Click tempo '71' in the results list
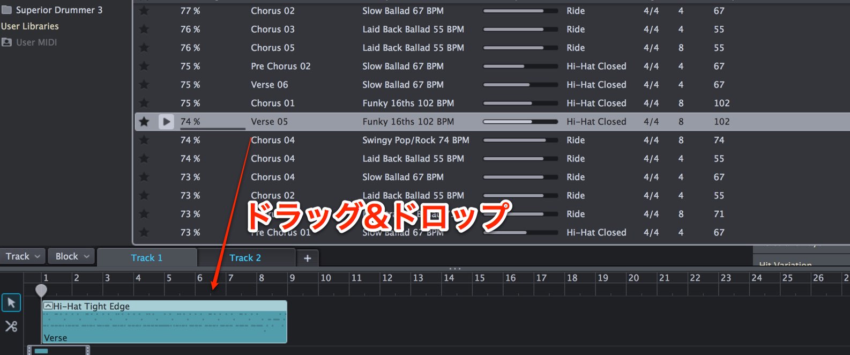850x355 pixels. click(x=719, y=214)
